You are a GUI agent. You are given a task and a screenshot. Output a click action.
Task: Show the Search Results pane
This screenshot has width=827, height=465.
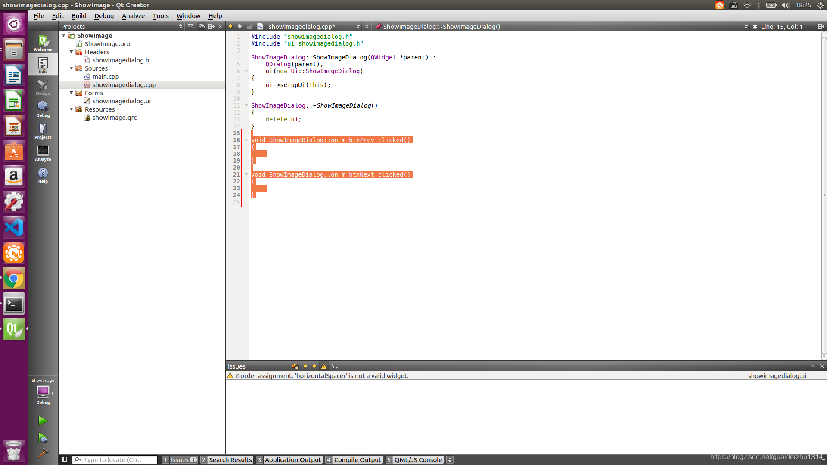227,459
